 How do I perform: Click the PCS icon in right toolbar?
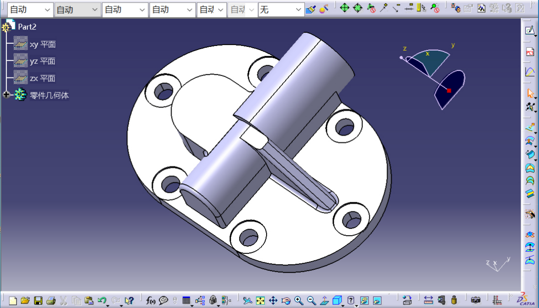[x=529, y=52]
